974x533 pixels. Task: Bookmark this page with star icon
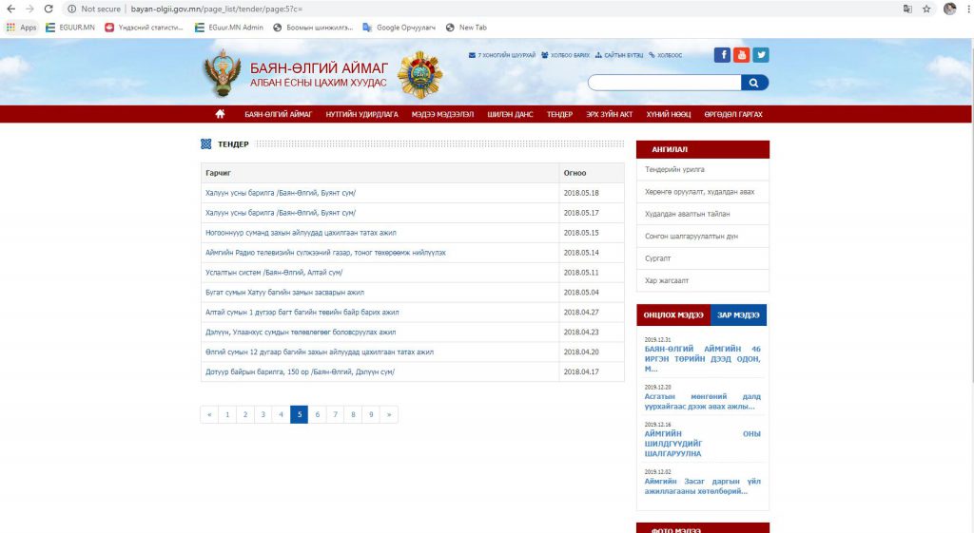926,9
